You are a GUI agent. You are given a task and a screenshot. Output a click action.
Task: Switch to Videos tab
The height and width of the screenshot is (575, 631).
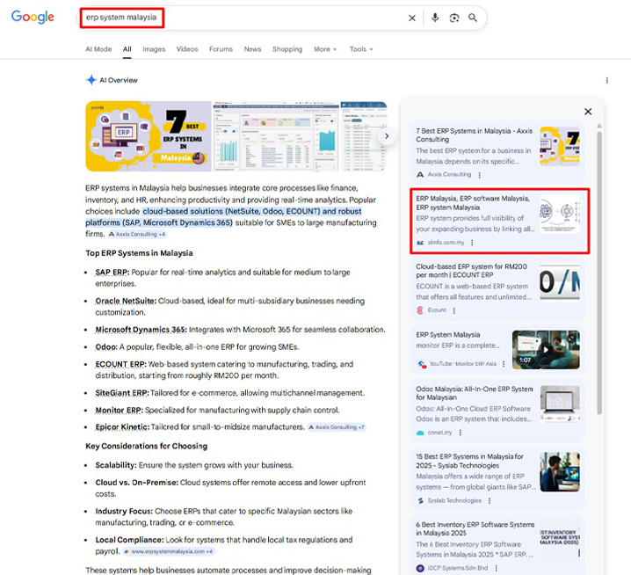click(x=187, y=49)
